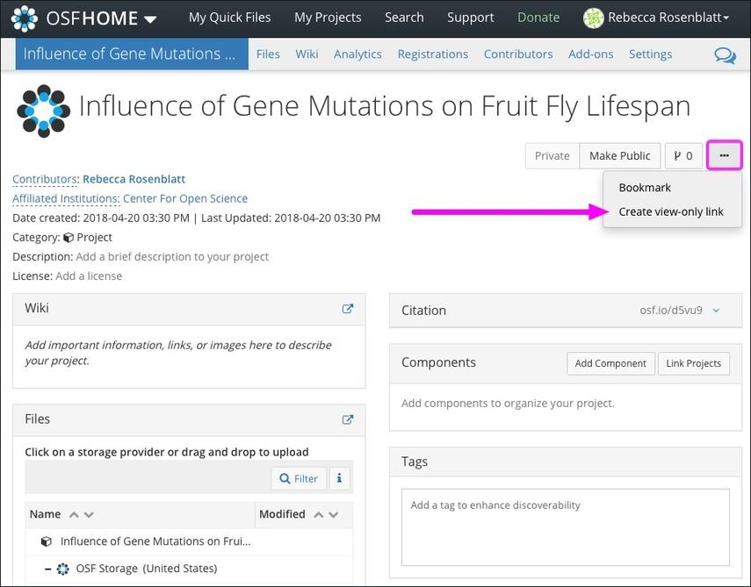The height and width of the screenshot is (587, 751).
Task: Click the wiki placeholder text area
Action: coord(178,353)
